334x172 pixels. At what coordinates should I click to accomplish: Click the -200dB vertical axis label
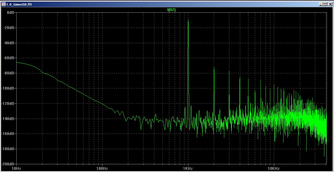(8, 164)
